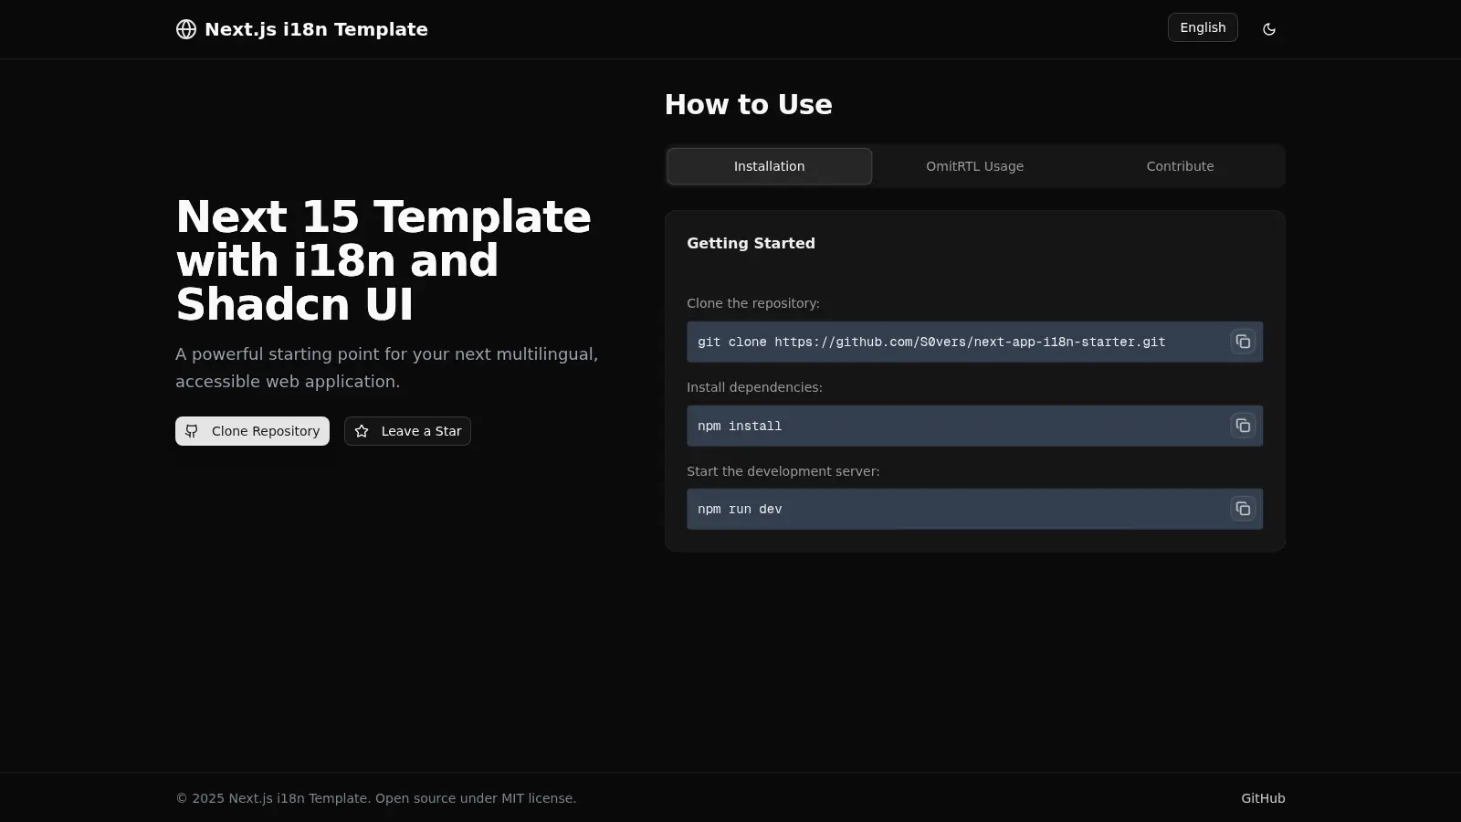1461x822 pixels.
Task: Open the English language dropdown
Action: pos(1203,27)
